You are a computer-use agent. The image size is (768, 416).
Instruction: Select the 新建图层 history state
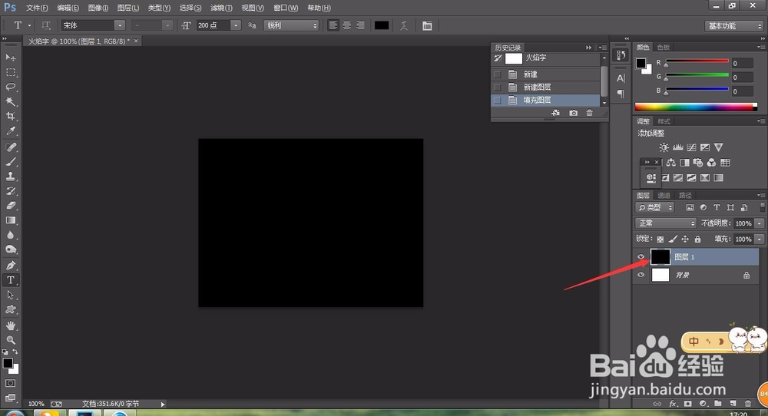tap(545, 87)
